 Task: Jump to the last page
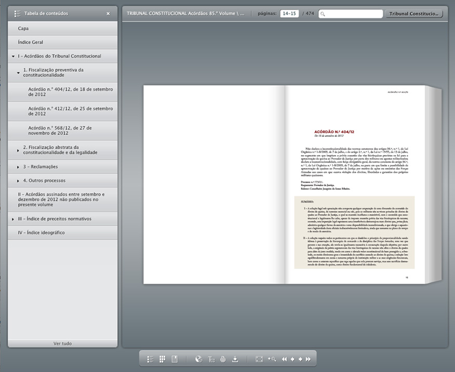point(308,359)
